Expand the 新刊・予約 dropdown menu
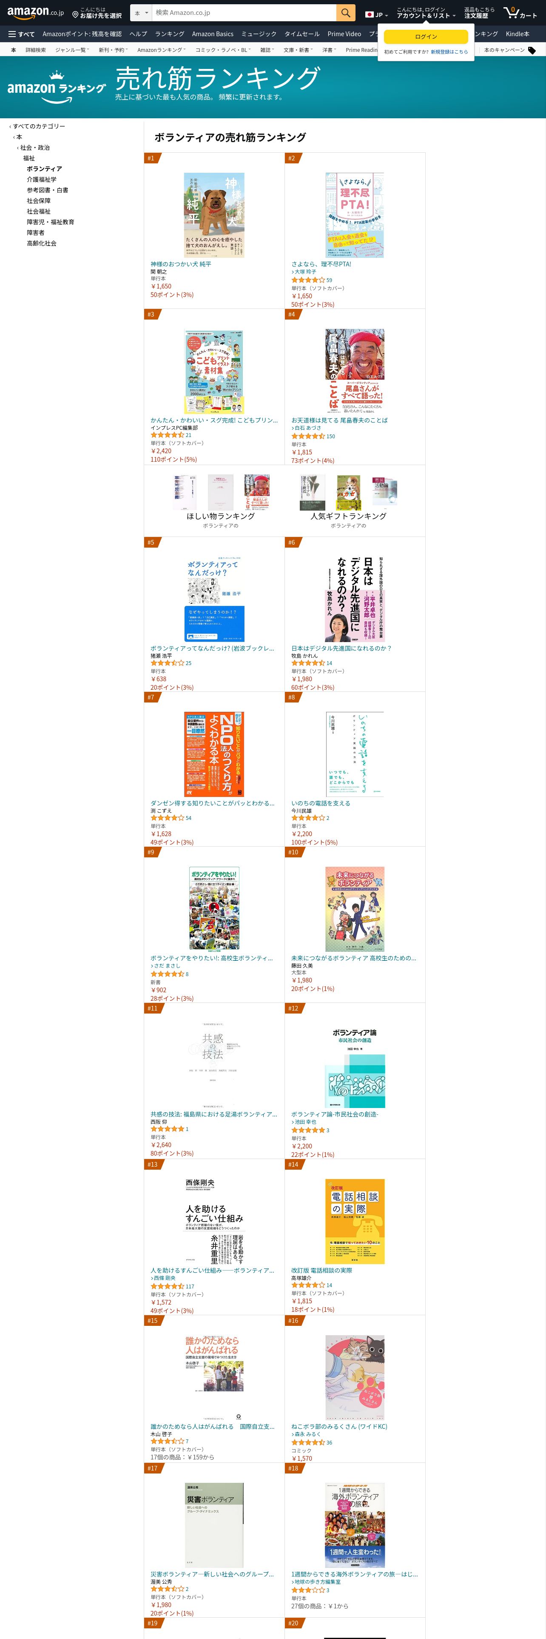Image resolution: width=546 pixels, height=1639 pixels. pyautogui.click(x=113, y=50)
